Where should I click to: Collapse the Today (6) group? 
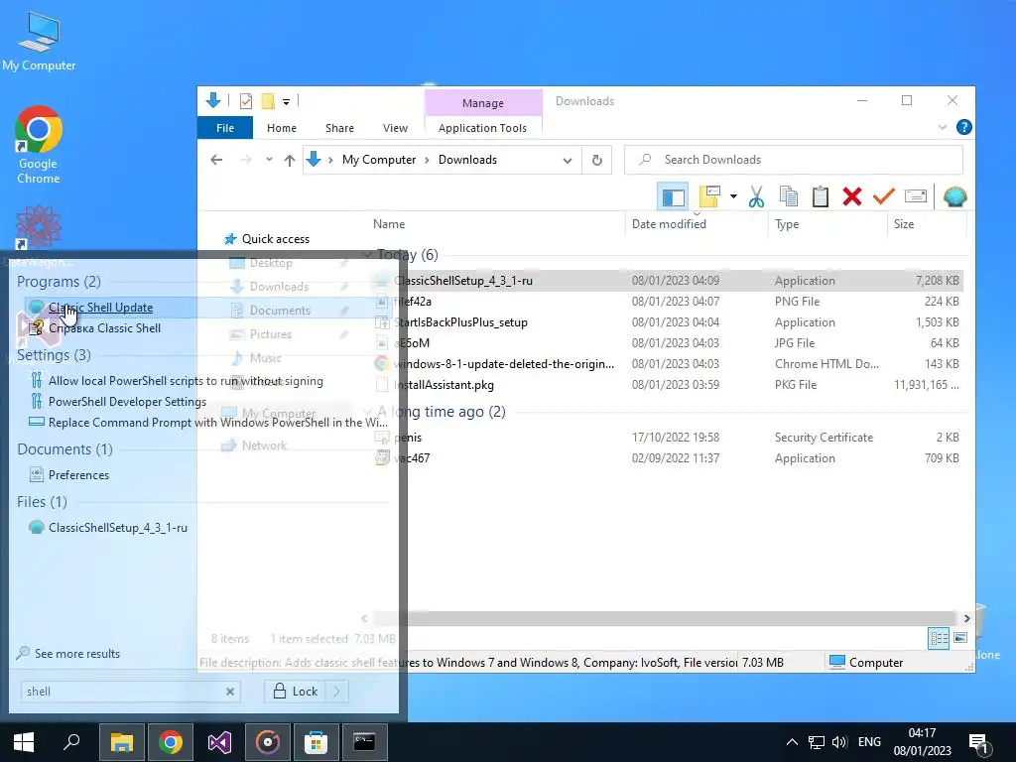367,255
